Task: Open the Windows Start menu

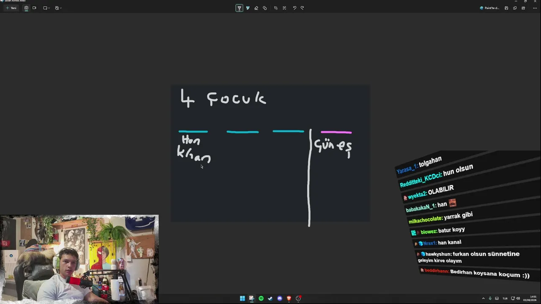Action: [242, 299]
